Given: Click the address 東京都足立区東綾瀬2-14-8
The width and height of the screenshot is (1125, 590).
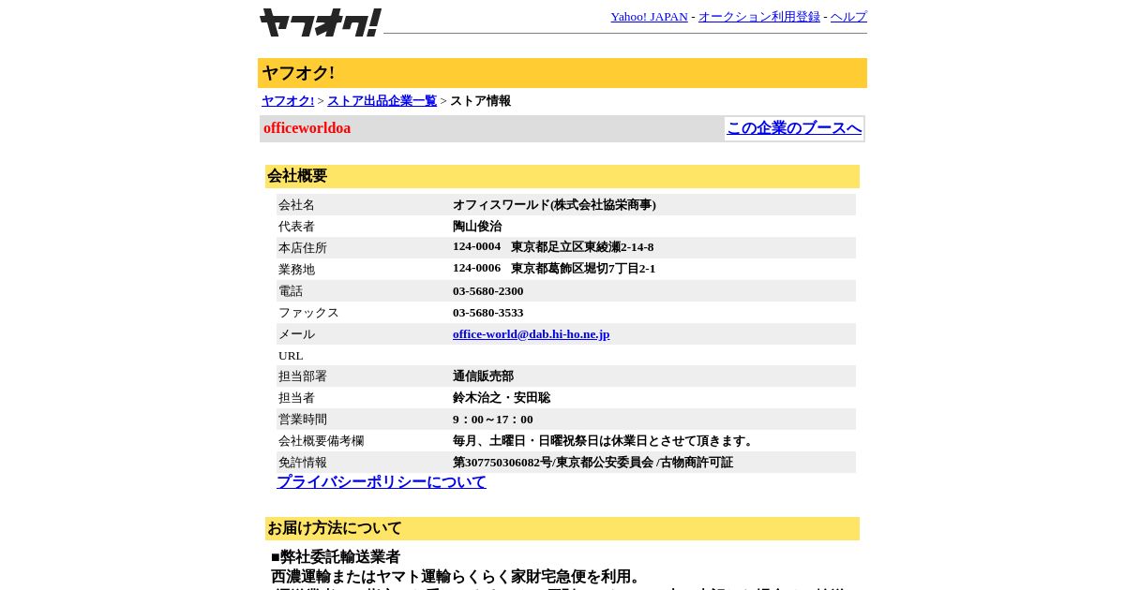Looking at the screenshot, I should click(582, 247).
